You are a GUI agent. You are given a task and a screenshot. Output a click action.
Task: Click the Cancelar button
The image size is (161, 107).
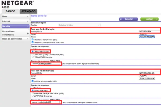[x=129, y=19]
